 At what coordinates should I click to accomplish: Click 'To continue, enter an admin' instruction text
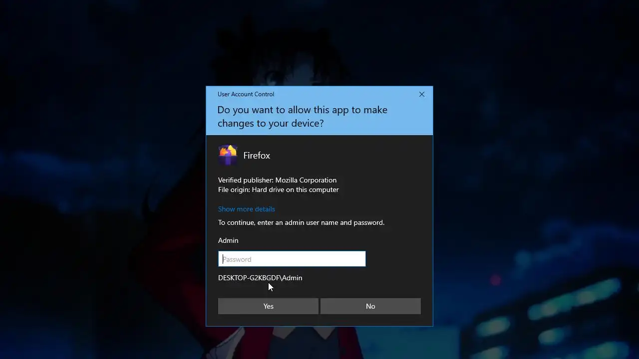[301, 222]
